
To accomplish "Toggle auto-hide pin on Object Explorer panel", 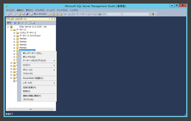I will pos(52,19).
